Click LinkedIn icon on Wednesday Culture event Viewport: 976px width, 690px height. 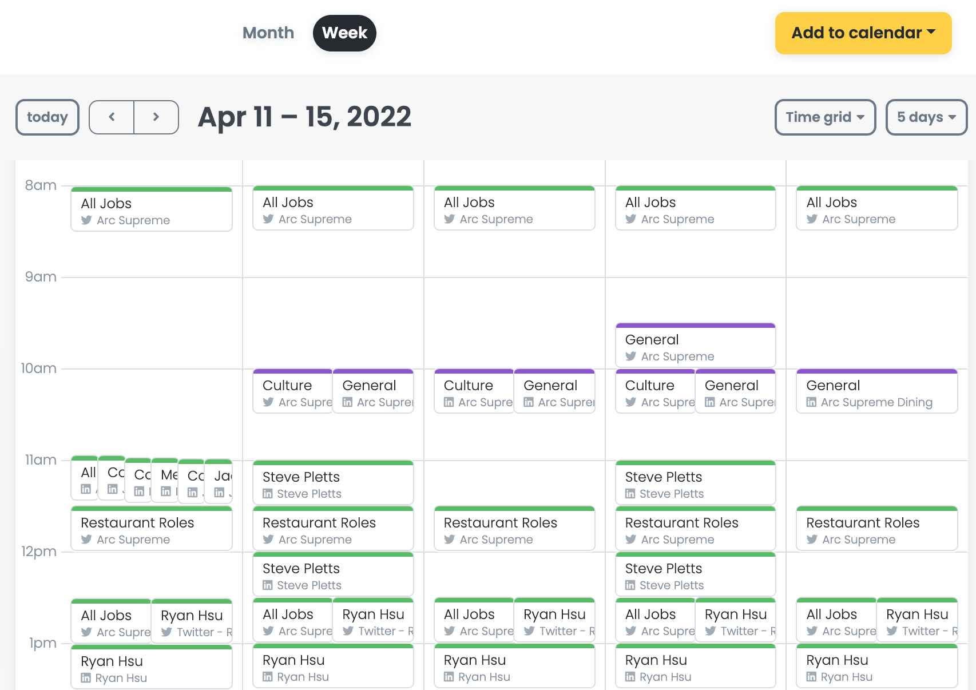(449, 402)
